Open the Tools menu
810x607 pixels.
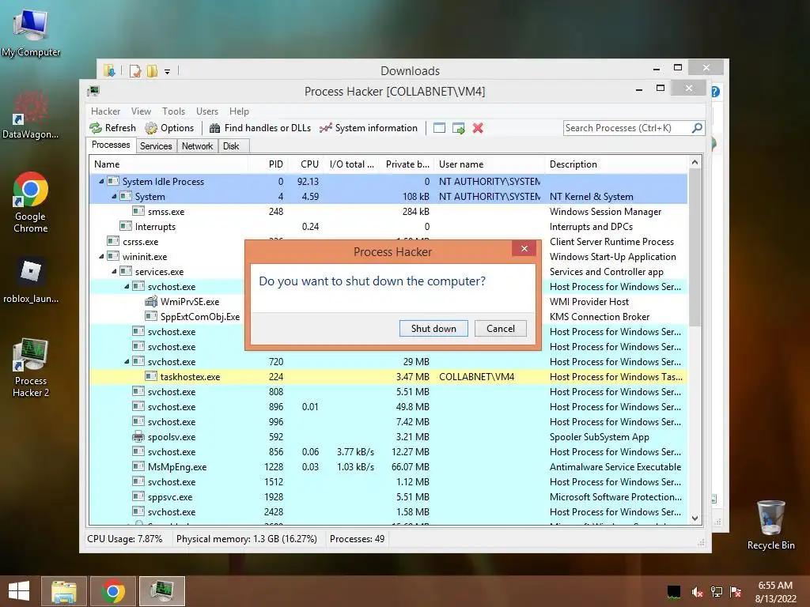pos(173,111)
